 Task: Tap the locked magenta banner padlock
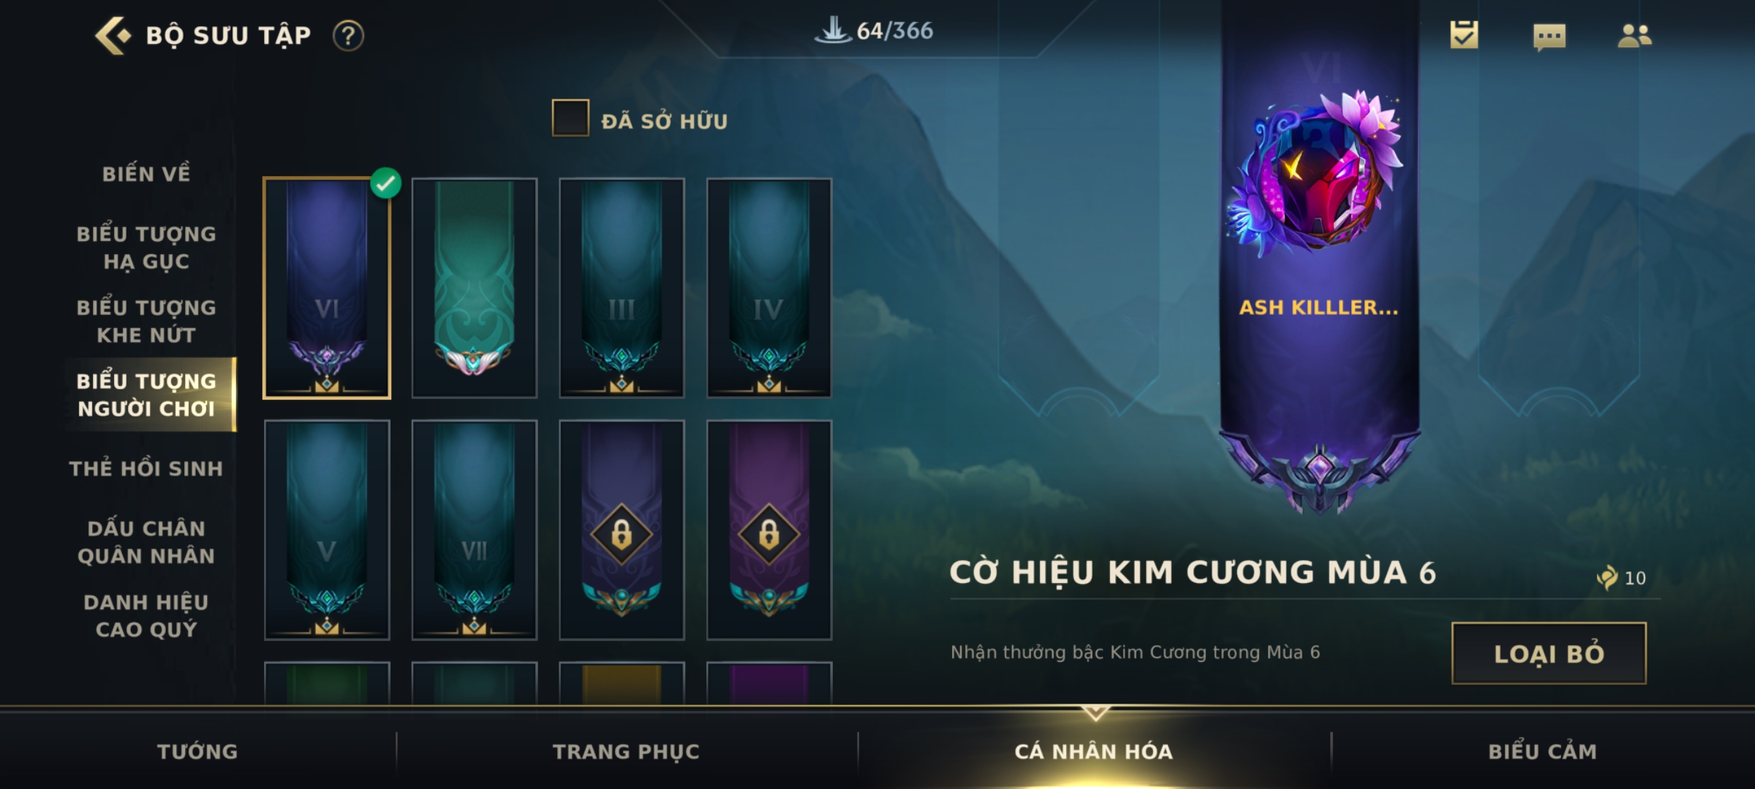[769, 534]
